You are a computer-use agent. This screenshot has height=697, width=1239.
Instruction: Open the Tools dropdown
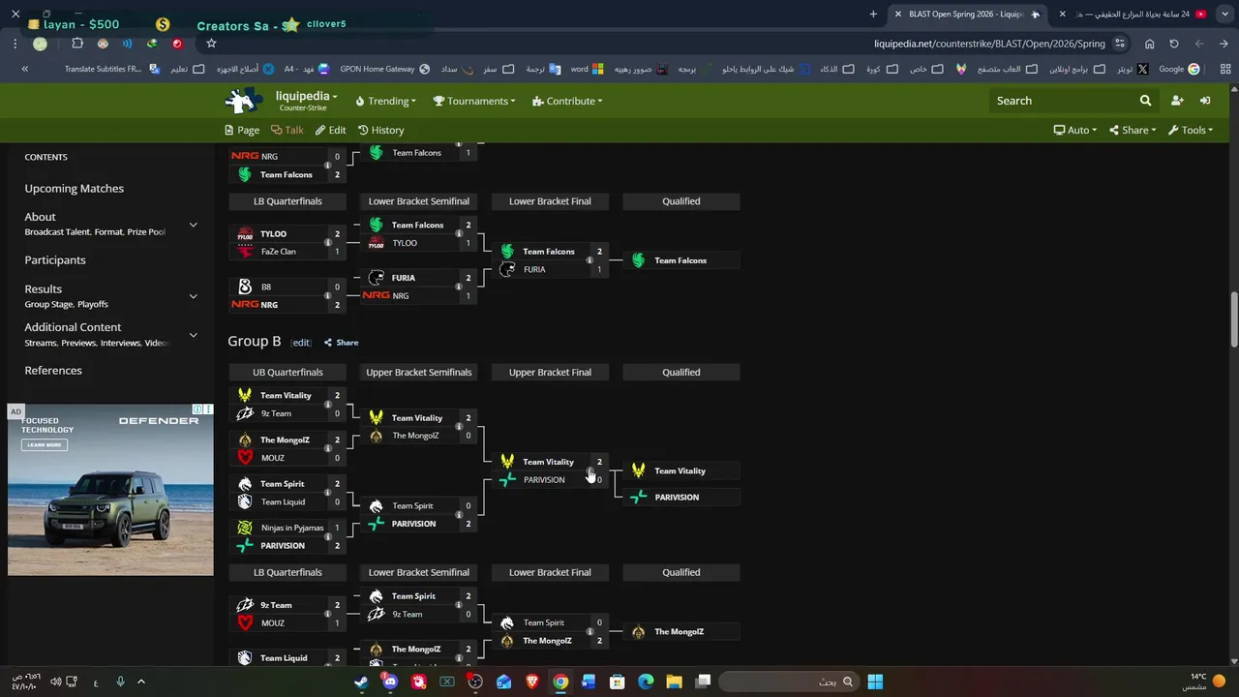(1191, 130)
